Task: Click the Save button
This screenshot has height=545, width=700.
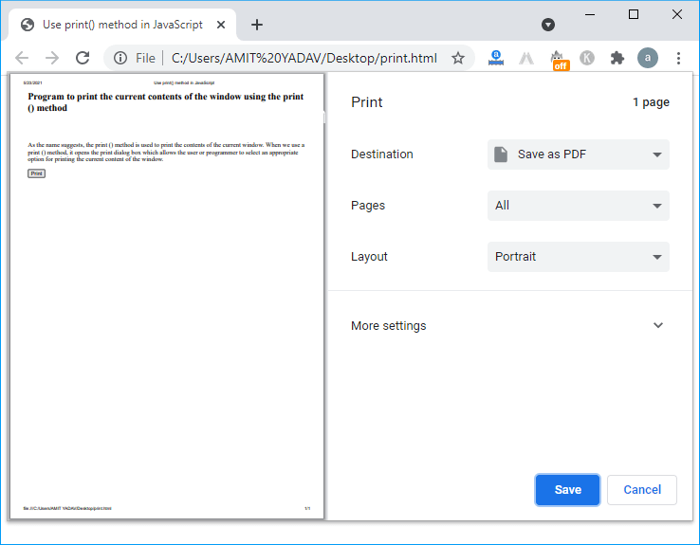Action: (567, 490)
